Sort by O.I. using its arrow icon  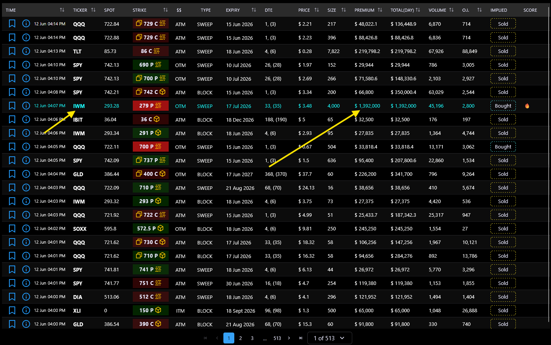480,10
